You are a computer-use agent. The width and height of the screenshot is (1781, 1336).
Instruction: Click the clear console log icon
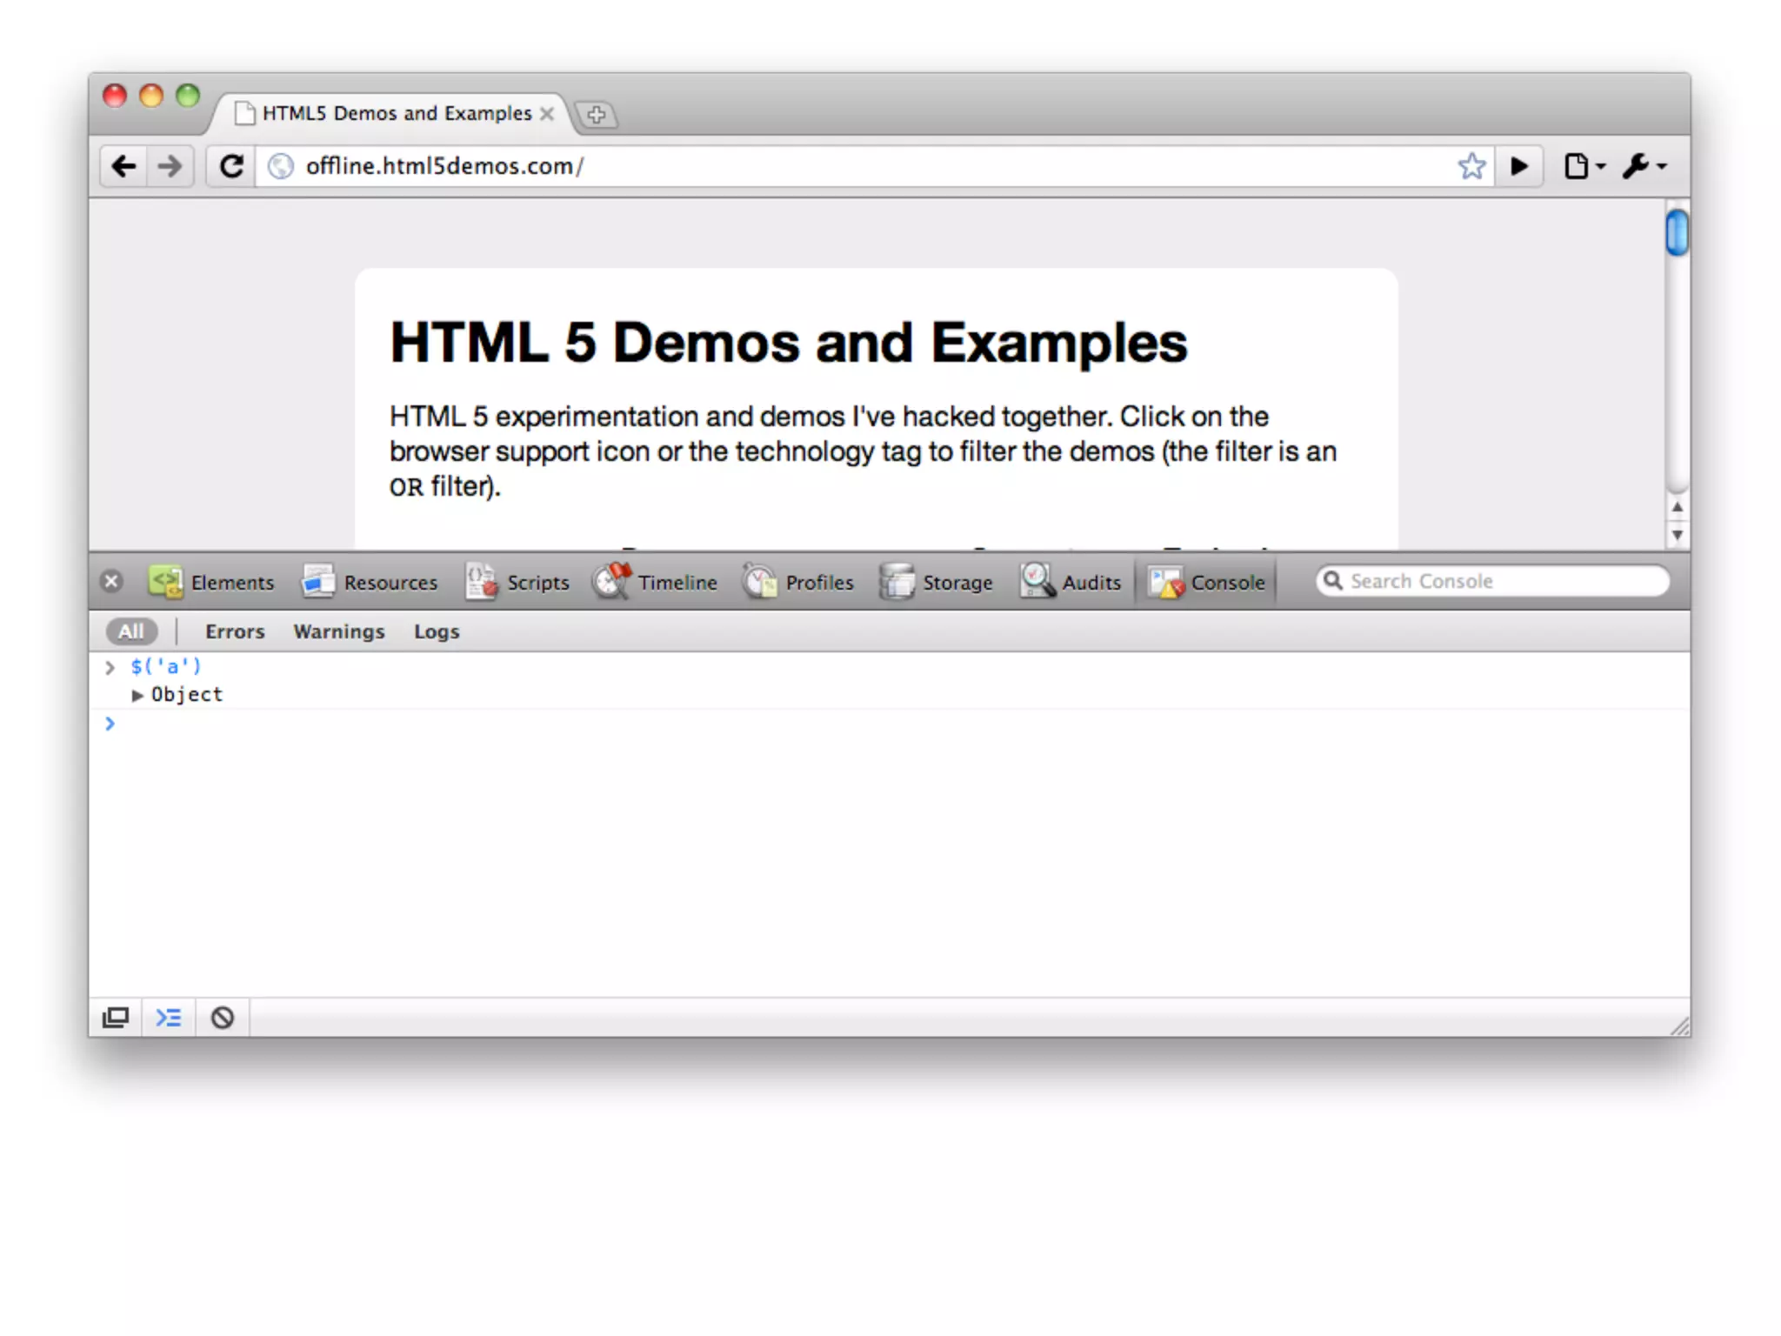pos(223,1017)
